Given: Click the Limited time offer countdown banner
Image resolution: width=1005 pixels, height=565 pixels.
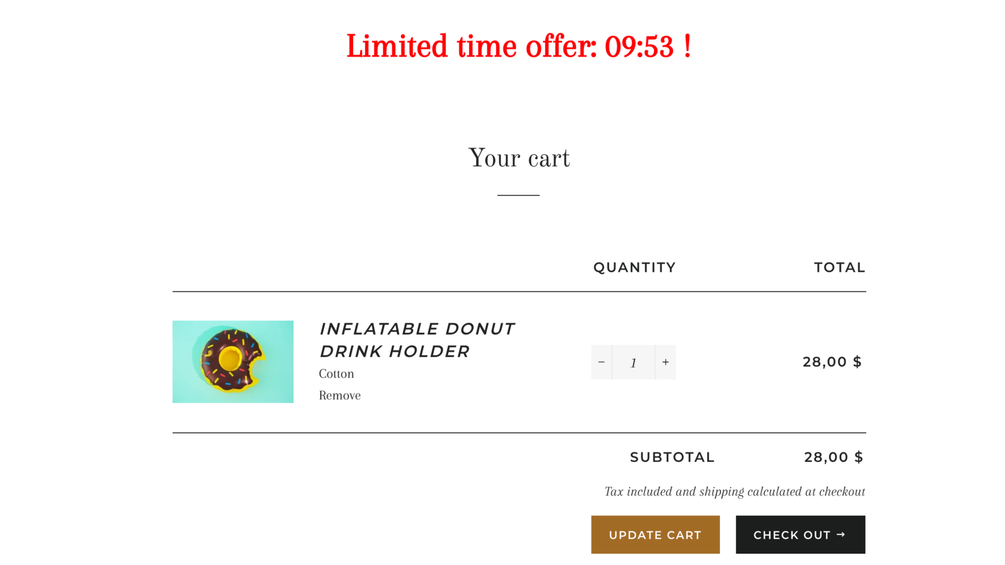Looking at the screenshot, I should coord(519,46).
